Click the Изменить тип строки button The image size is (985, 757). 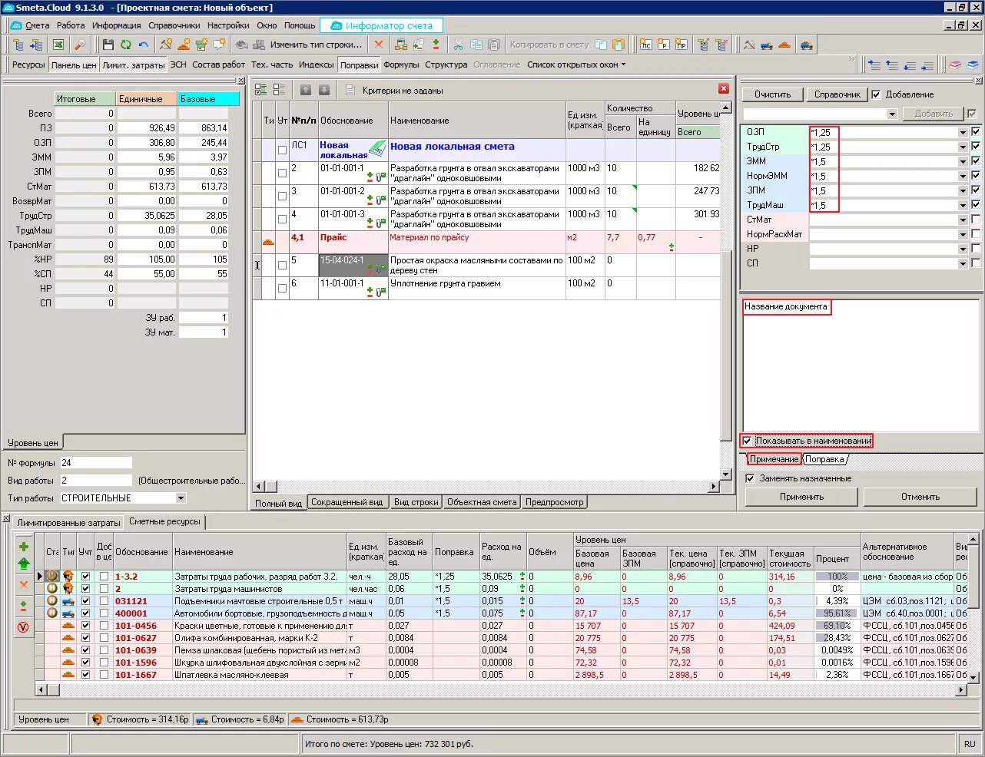pyautogui.click(x=316, y=45)
